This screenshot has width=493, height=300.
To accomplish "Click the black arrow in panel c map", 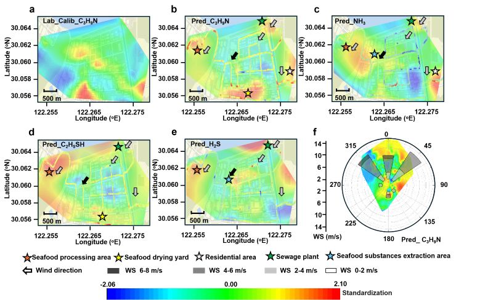I will point(382,55).
